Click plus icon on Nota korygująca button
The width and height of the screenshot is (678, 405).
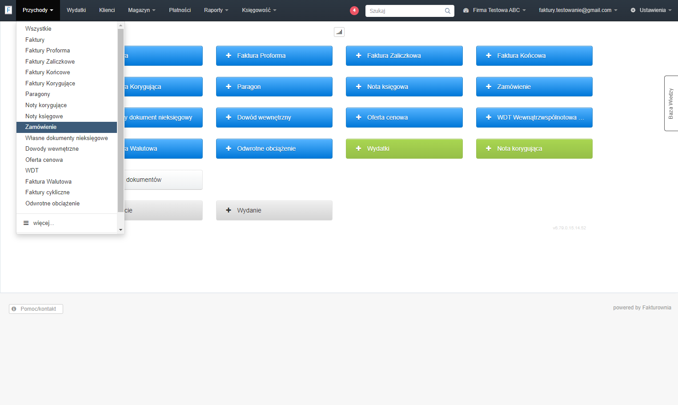[489, 148]
